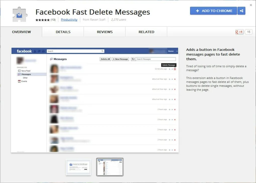The image size is (256, 183).
Task: Click the News Feed label in sidebar
Action: coord(26,71)
